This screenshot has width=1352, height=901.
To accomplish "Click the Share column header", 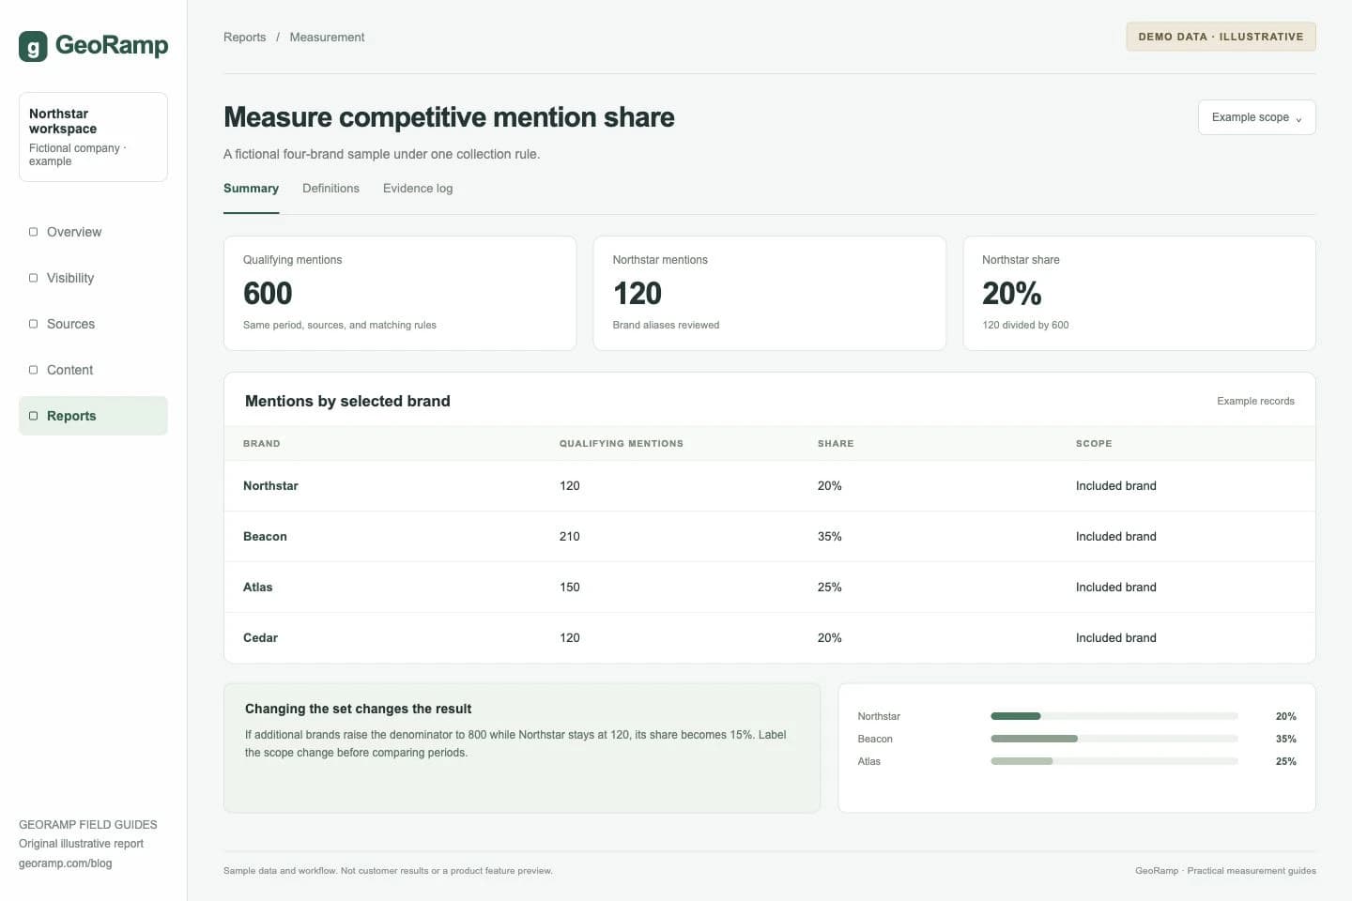I will [x=836, y=444].
